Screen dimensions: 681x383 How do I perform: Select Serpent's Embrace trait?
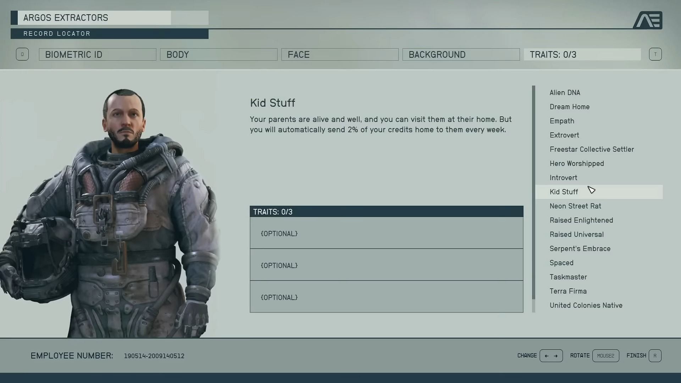coord(580,248)
